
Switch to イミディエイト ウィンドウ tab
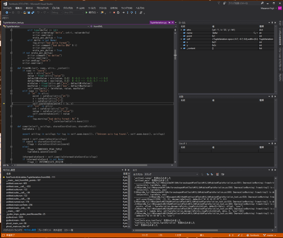[x=13, y=230]
